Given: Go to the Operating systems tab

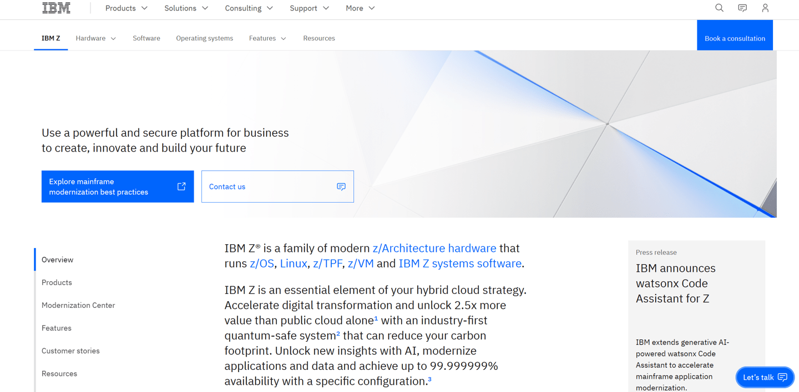Looking at the screenshot, I should pyautogui.click(x=205, y=38).
